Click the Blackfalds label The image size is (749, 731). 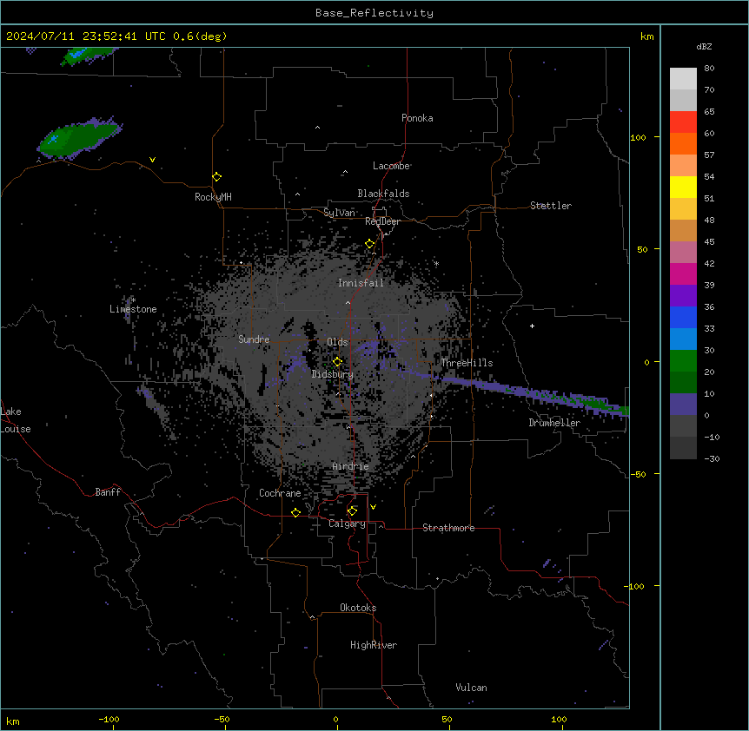(x=383, y=194)
